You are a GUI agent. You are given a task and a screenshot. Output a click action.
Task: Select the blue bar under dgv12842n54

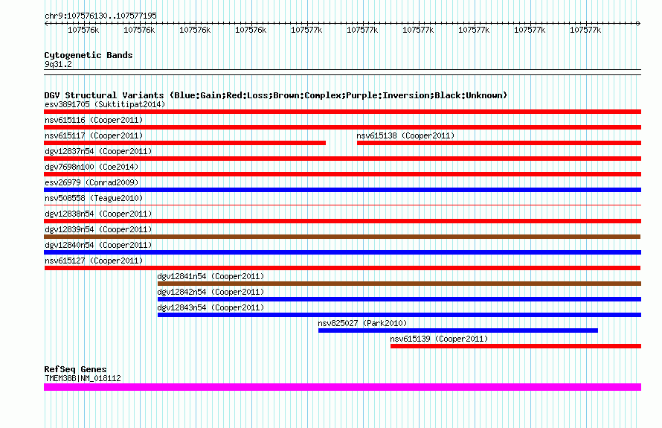[399, 299]
